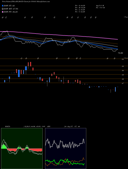This screenshot has height=169, width=128.
Task: Click the 30 price level axis label
Action: (123, 79)
